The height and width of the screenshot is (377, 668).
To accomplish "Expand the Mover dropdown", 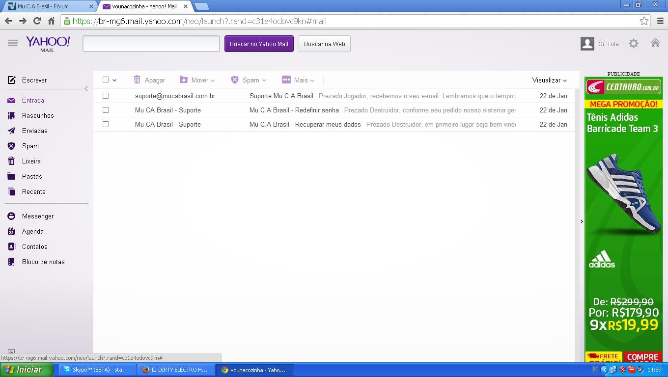I will coord(197,80).
